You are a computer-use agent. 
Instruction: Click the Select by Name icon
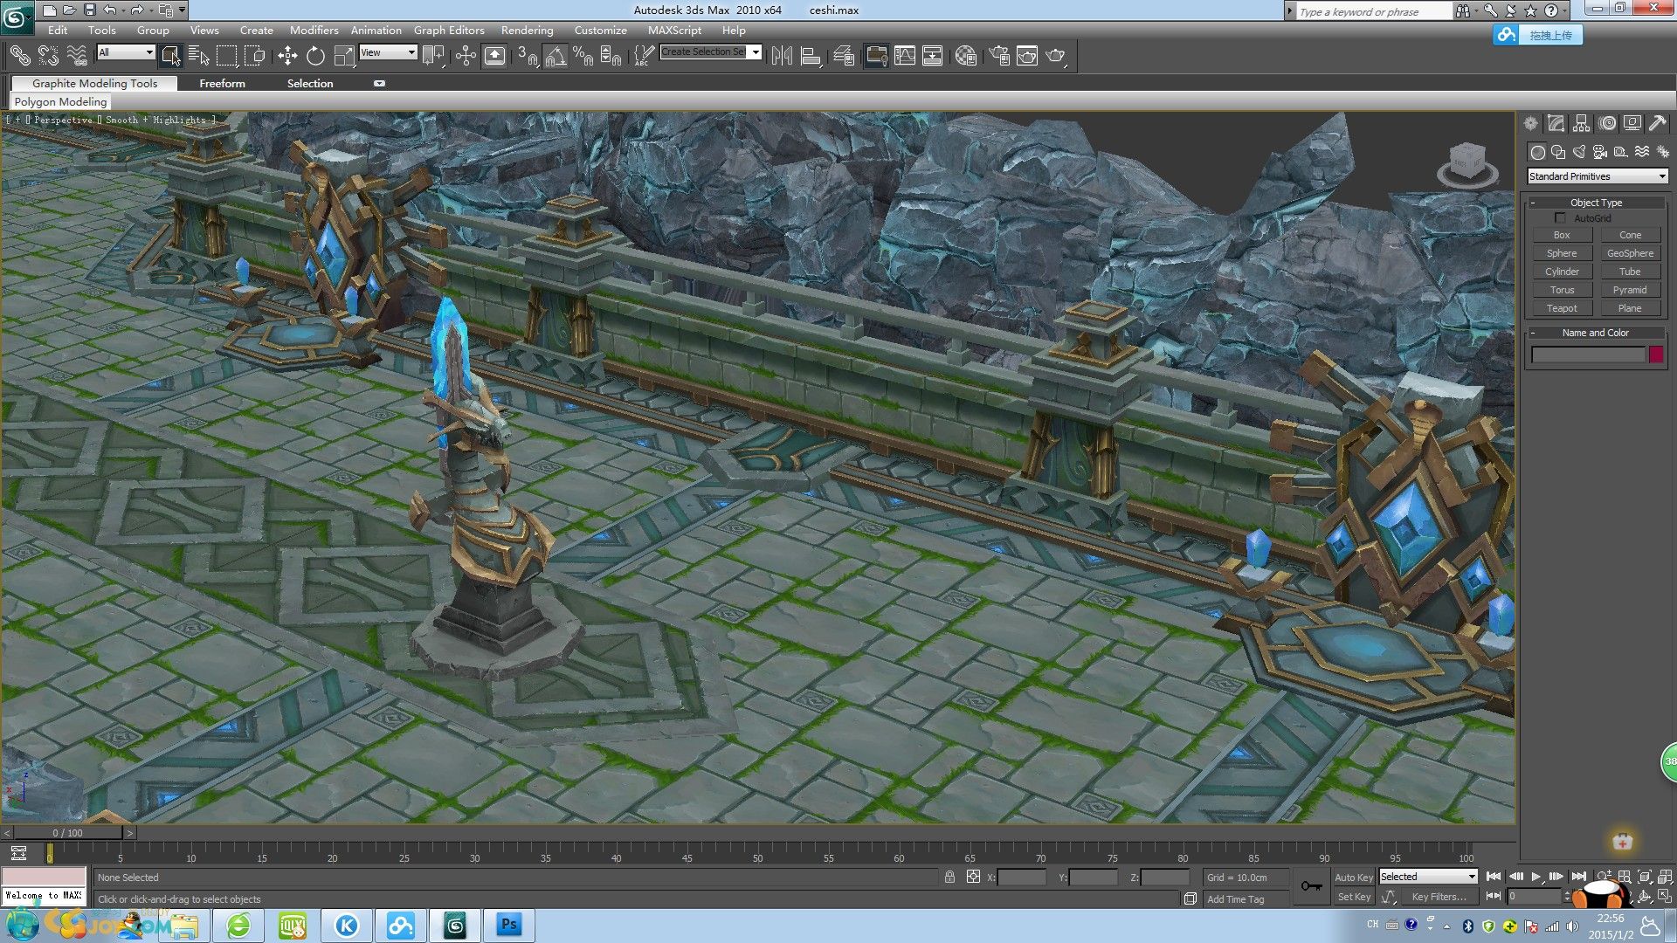pyautogui.click(x=199, y=56)
